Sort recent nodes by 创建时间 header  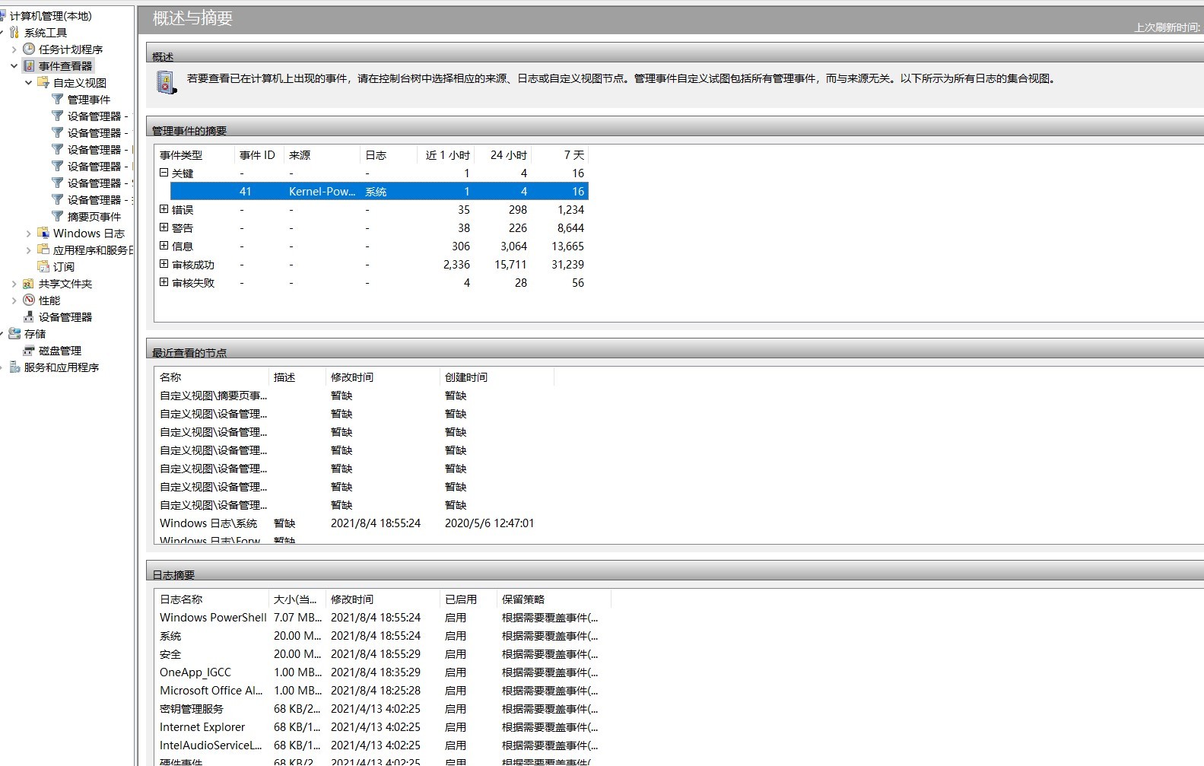tap(497, 377)
